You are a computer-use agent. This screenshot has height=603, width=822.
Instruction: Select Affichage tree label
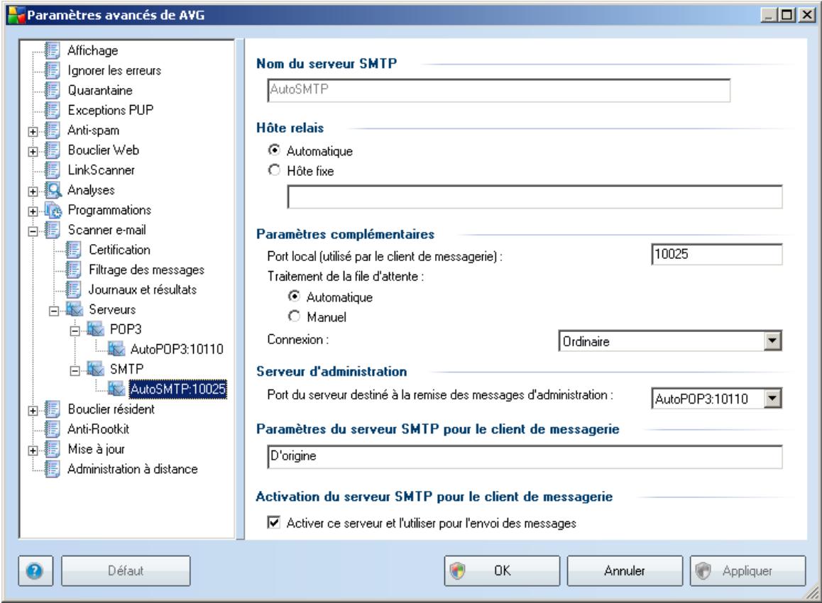[x=93, y=50]
